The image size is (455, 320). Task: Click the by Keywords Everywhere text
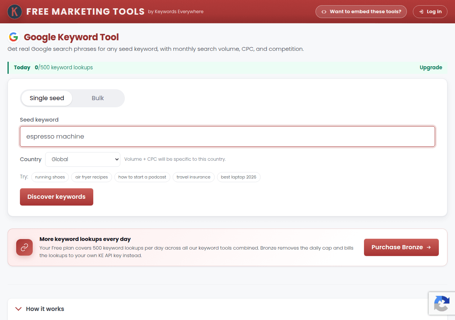[176, 12]
